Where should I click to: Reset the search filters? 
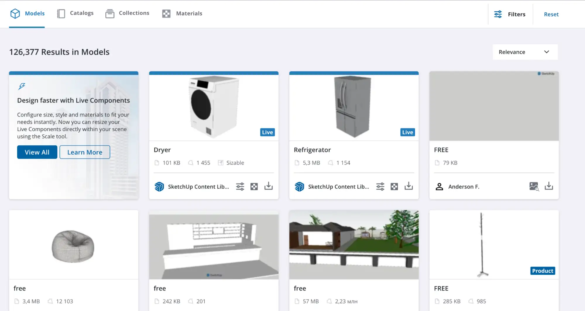pyautogui.click(x=551, y=14)
